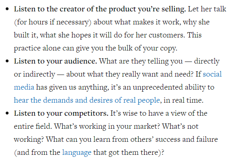Click the "(for hours if necessary)" parenthetical
Viewport: 232px width, 165px height.
[53, 22]
